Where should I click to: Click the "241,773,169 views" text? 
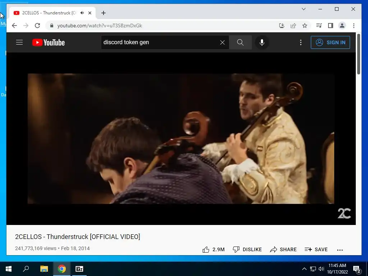(36, 248)
